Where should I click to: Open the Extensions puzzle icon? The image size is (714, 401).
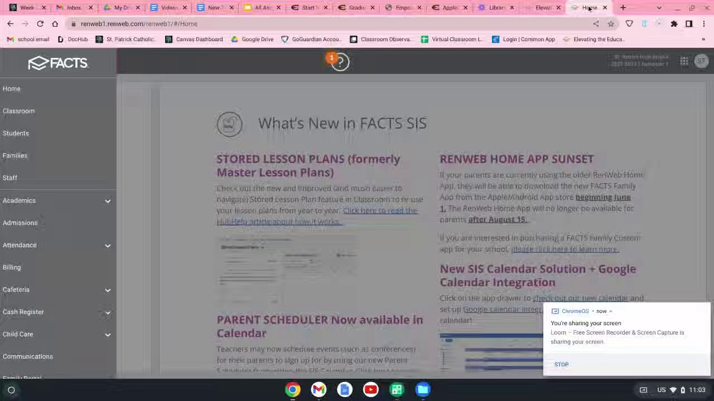click(674, 24)
